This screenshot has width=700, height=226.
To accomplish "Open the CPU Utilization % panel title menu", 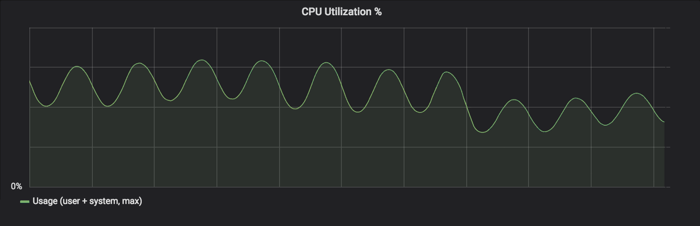I will click(x=341, y=12).
